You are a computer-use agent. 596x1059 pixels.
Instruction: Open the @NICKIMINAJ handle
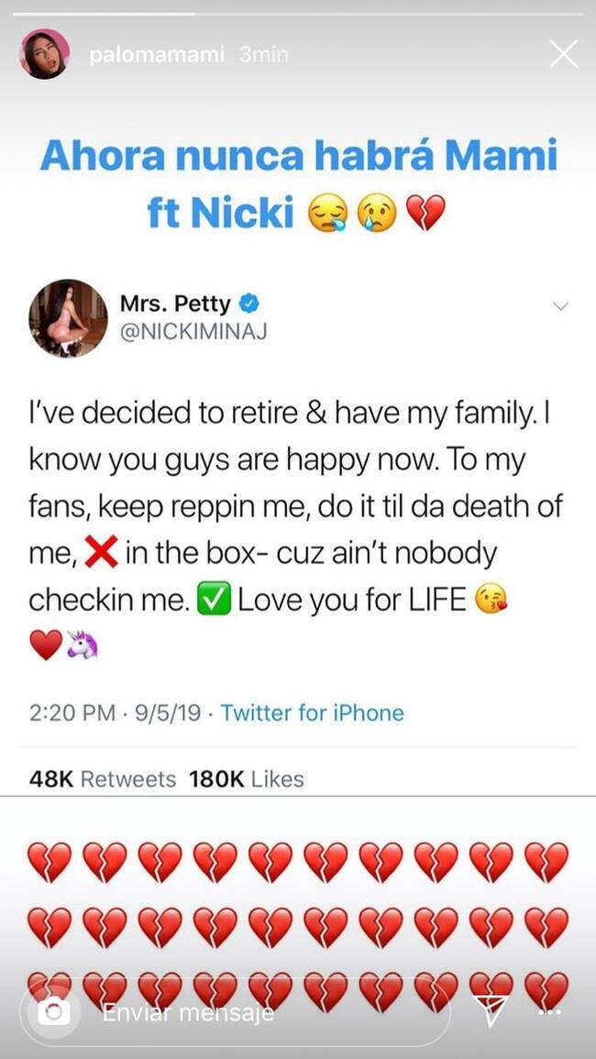coord(193,331)
